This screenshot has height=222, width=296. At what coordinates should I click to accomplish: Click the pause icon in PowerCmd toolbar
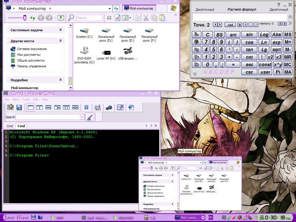tap(86, 107)
